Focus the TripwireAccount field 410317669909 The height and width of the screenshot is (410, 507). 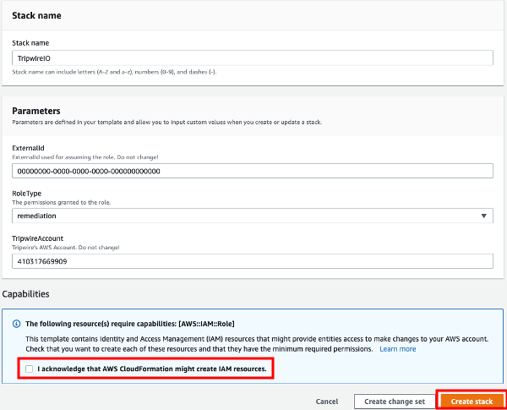click(x=253, y=261)
